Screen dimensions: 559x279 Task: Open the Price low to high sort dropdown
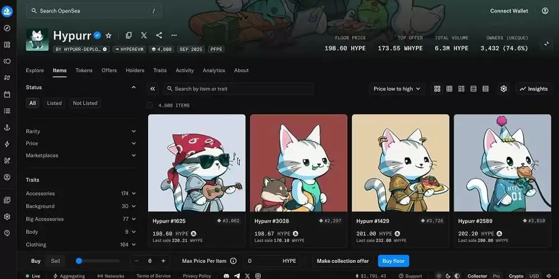[397, 89]
